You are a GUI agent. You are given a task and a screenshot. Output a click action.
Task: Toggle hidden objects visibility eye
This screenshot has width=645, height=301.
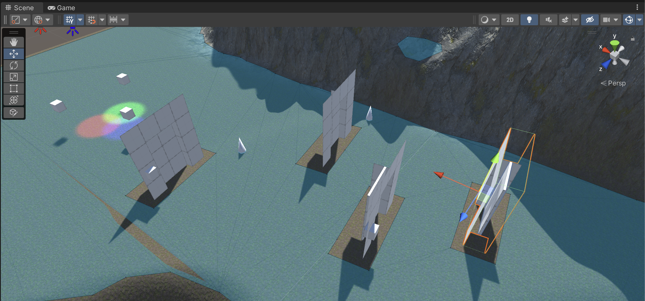coord(590,20)
